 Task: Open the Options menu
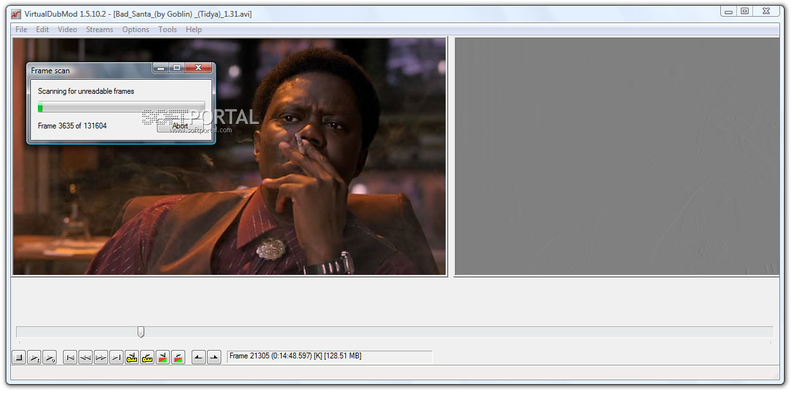click(x=136, y=30)
